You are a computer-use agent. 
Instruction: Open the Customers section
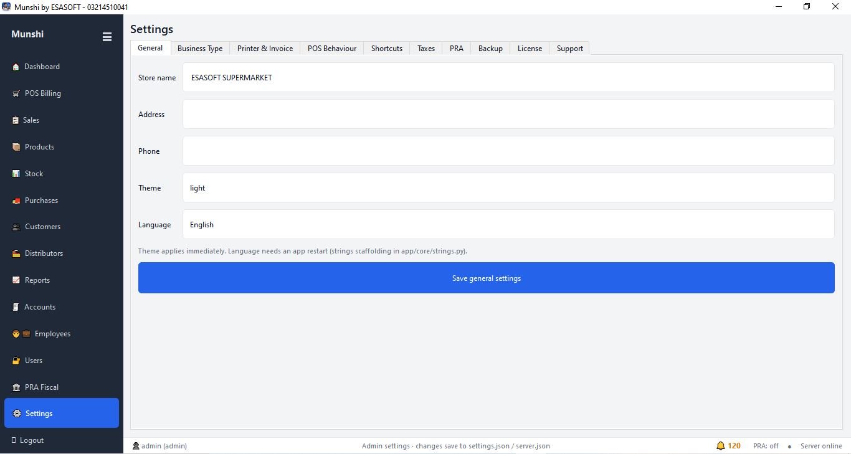(x=61, y=227)
